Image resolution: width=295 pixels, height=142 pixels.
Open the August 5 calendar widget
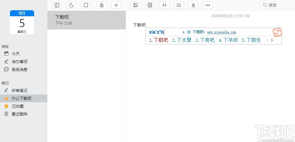[22, 22]
